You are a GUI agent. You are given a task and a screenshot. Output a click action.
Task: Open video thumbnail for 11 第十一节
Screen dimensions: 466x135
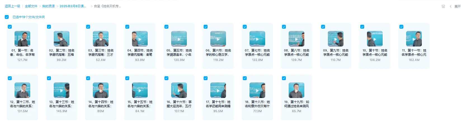pos(414,39)
